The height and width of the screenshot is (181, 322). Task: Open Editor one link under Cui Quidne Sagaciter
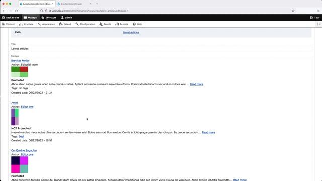(x=27, y=154)
